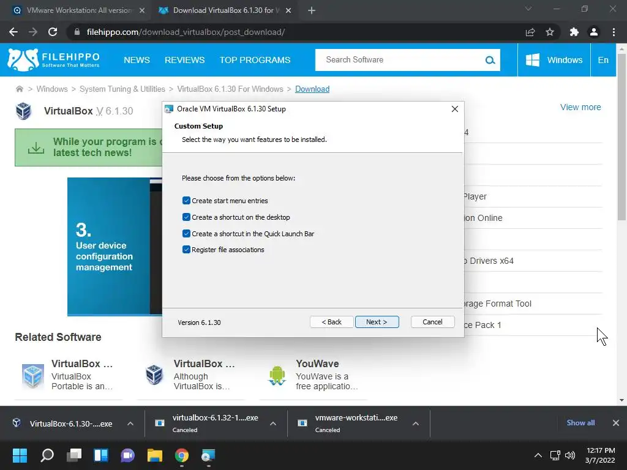Open VirtualBox 6.1.30 For Windows breadcrumb
Image resolution: width=627 pixels, height=470 pixels.
coord(230,89)
